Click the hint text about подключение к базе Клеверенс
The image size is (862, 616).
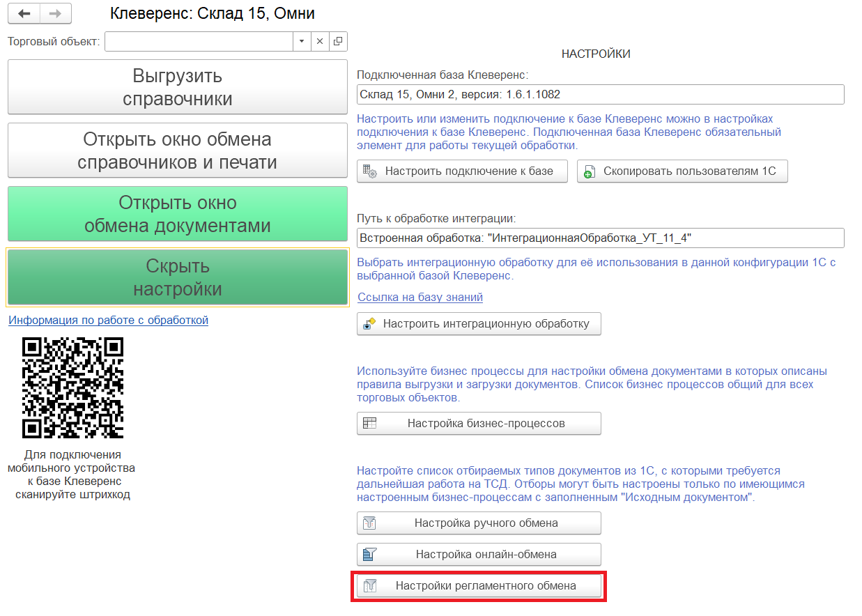[569, 132]
